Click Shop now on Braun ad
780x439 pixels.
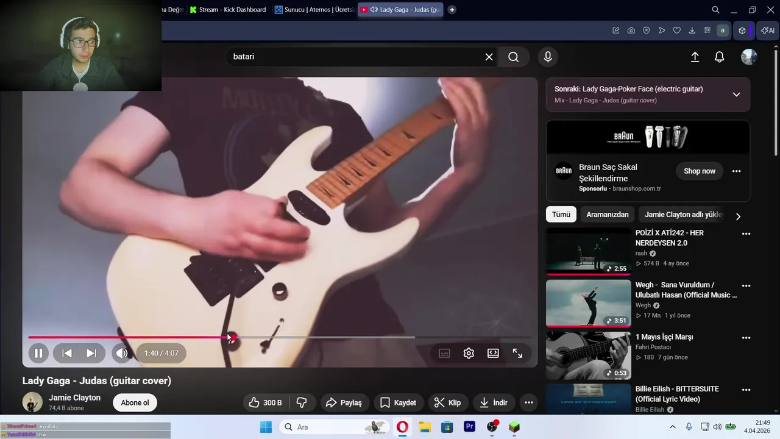[x=700, y=171]
